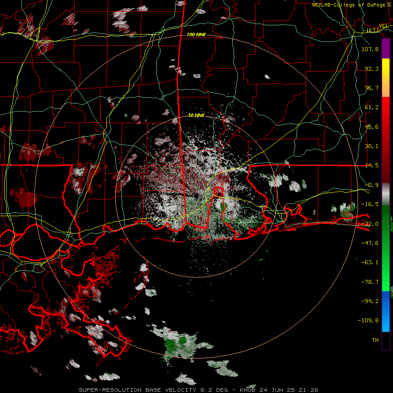Click the KMOB 24 JUN 25 21:26 timestamp

pos(279,390)
